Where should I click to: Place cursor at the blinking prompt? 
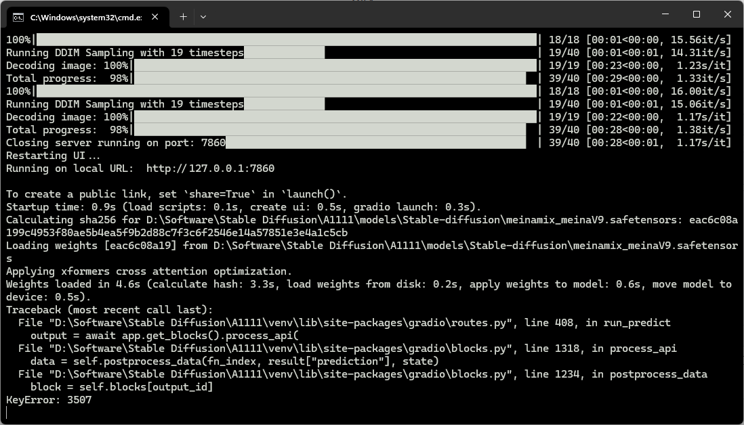8,411
